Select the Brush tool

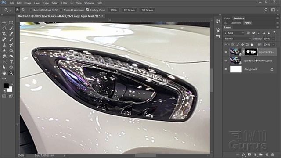click(11, 39)
